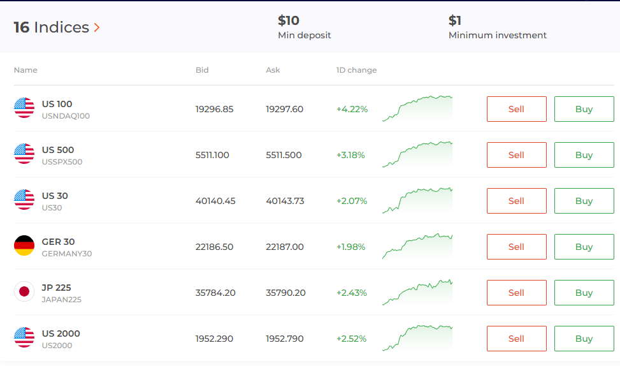Expand the 16 Indices arrow chevron

pos(97,27)
